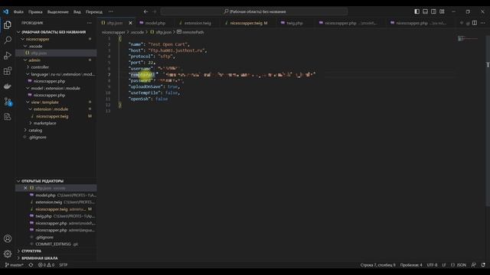Image resolution: width=490 pixels, height=275 pixels.
Task: Click the SFTP status bar item
Action: [x=64, y=265]
